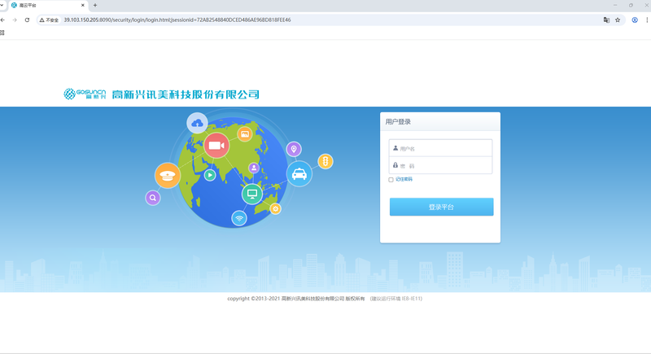Click the purple magnifier search icon
651x354 pixels.
click(153, 198)
